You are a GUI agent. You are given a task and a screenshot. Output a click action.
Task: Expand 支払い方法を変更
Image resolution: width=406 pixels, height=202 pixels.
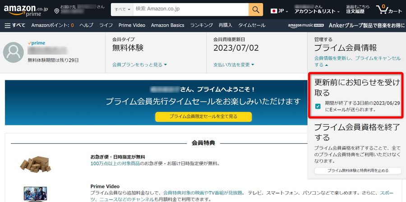234,64
